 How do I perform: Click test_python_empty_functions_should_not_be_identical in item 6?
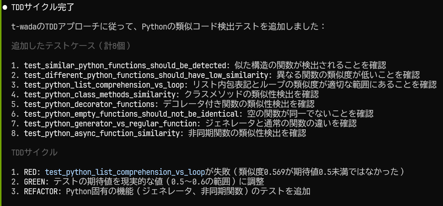point(132,114)
